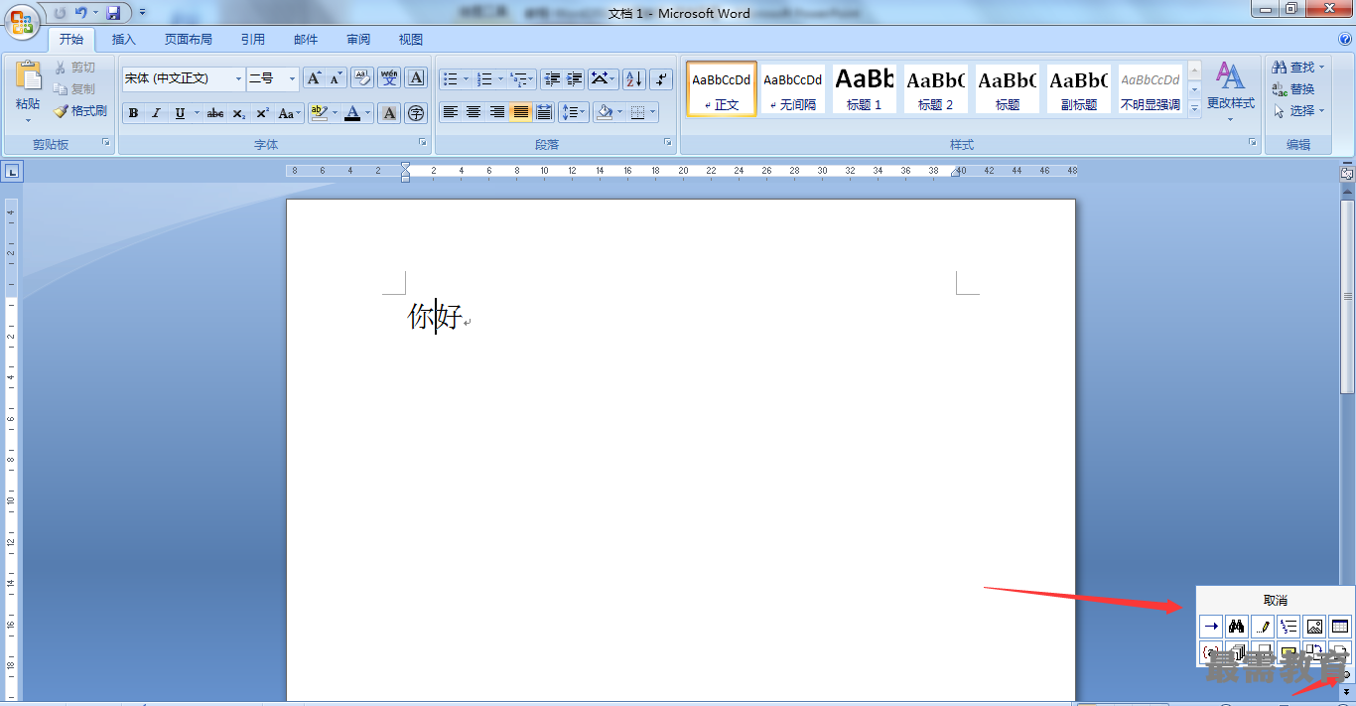This screenshot has height=706, width=1356.
Task: Switch to 页面布局 ribbon tab
Action: pos(189,40)
